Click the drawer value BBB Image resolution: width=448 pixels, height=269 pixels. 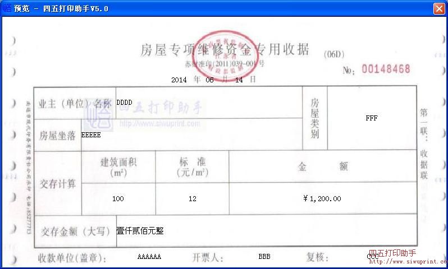pos(264,257)
